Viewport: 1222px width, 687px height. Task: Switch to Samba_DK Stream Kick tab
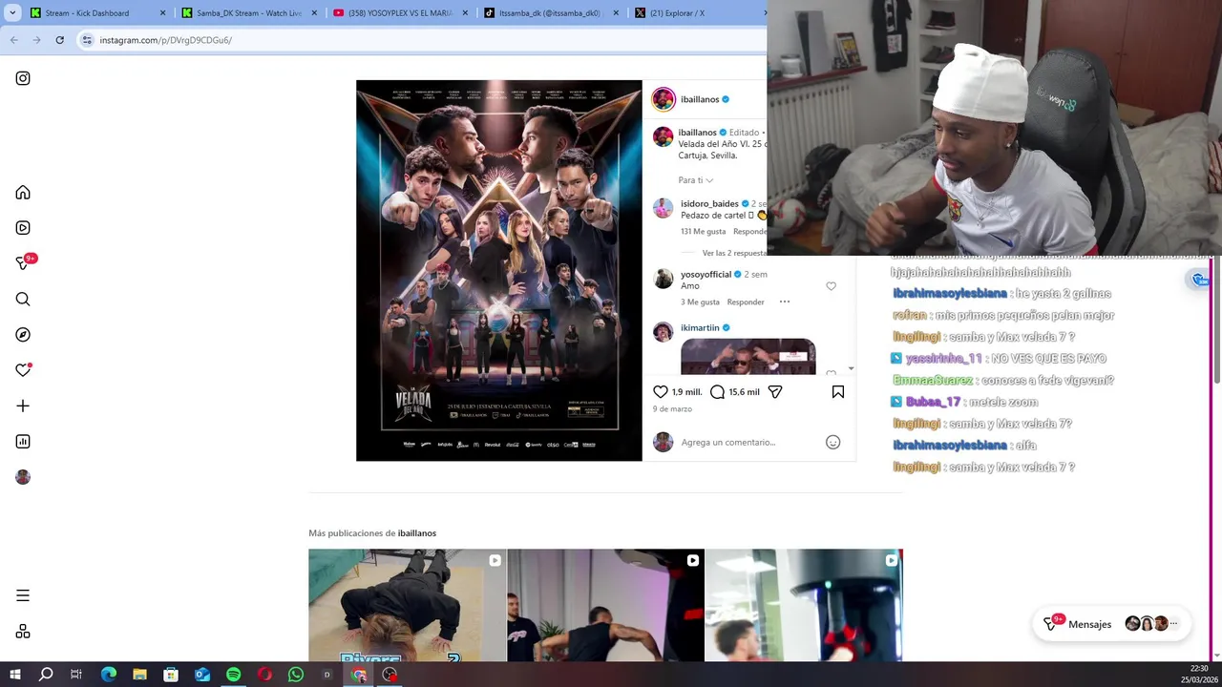click(249, 13)
